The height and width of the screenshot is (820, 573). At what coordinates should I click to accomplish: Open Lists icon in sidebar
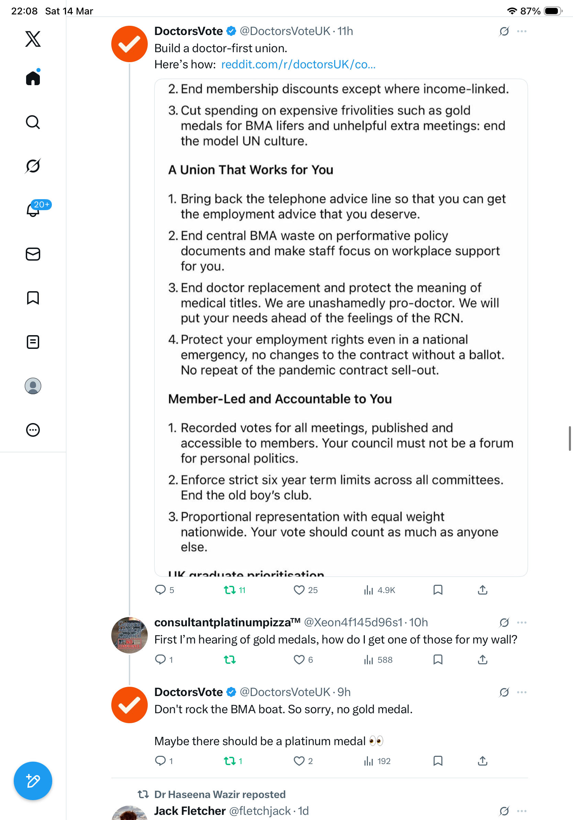point(33,342)
